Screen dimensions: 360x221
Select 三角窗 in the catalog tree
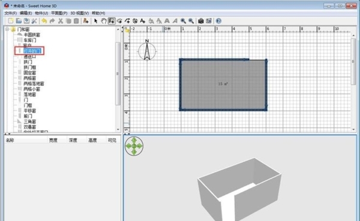[x=30, y=122]
